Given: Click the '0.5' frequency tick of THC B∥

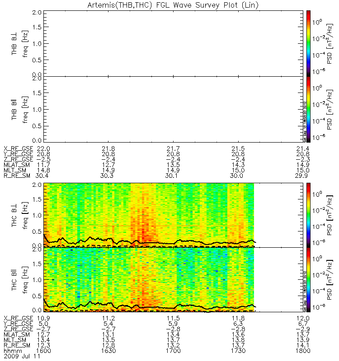Looking at the screenshot, I should 37,296.
